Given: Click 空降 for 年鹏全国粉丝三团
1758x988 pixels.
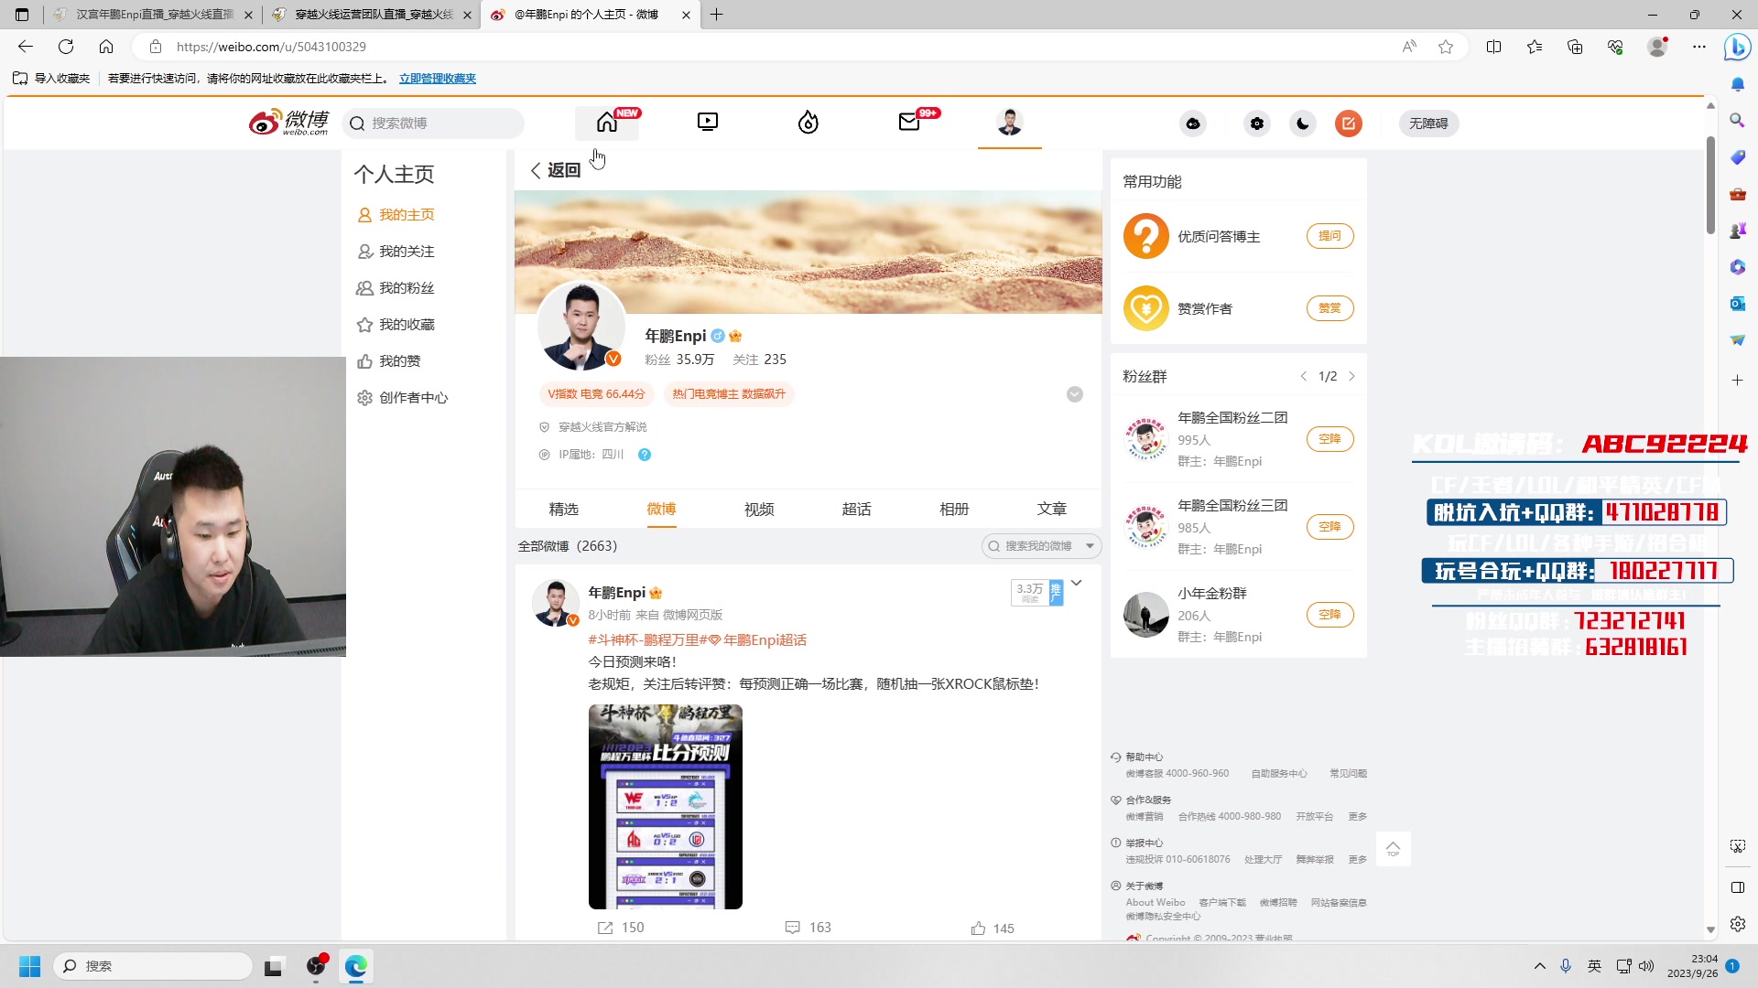Looking at the screenshot, I should coord(1329,527).
